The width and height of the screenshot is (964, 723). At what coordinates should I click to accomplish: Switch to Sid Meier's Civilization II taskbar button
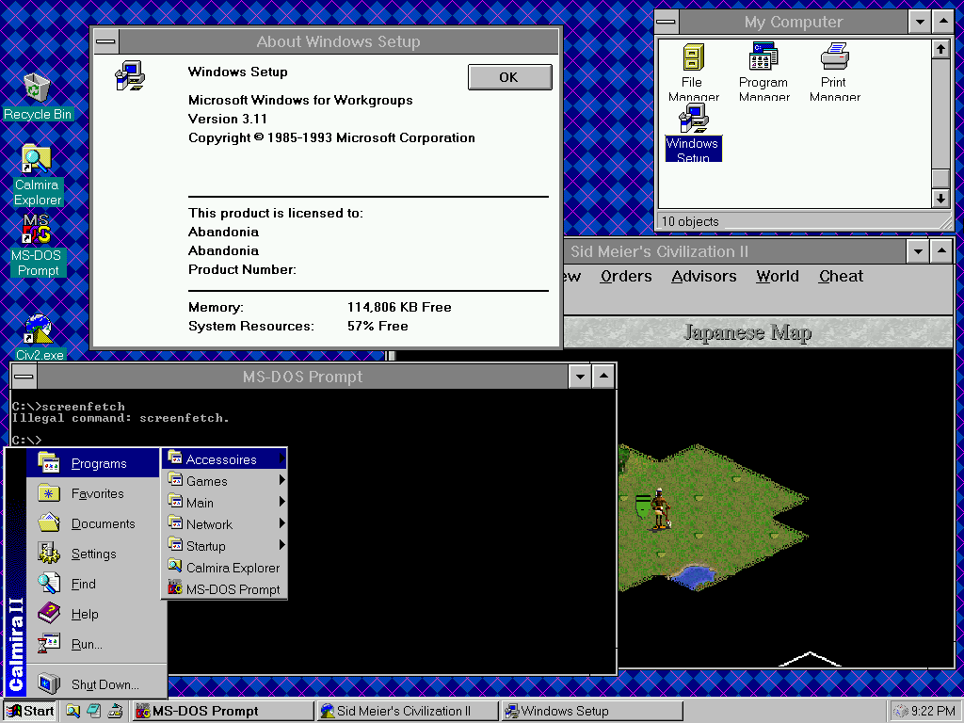407,711
